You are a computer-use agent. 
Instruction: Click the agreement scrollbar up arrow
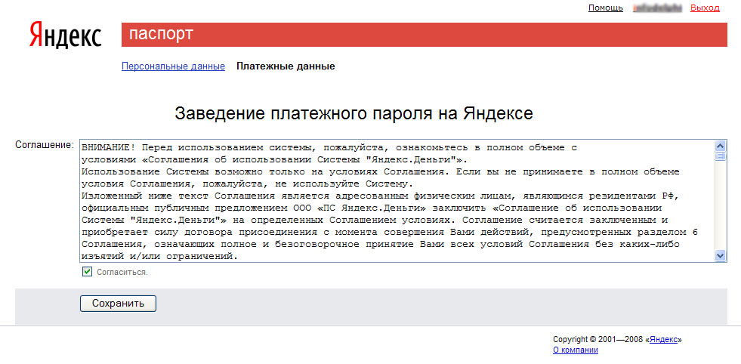click(x=720, y=146)
